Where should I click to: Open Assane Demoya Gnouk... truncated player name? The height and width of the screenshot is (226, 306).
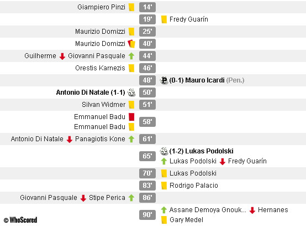click(208, 210)
